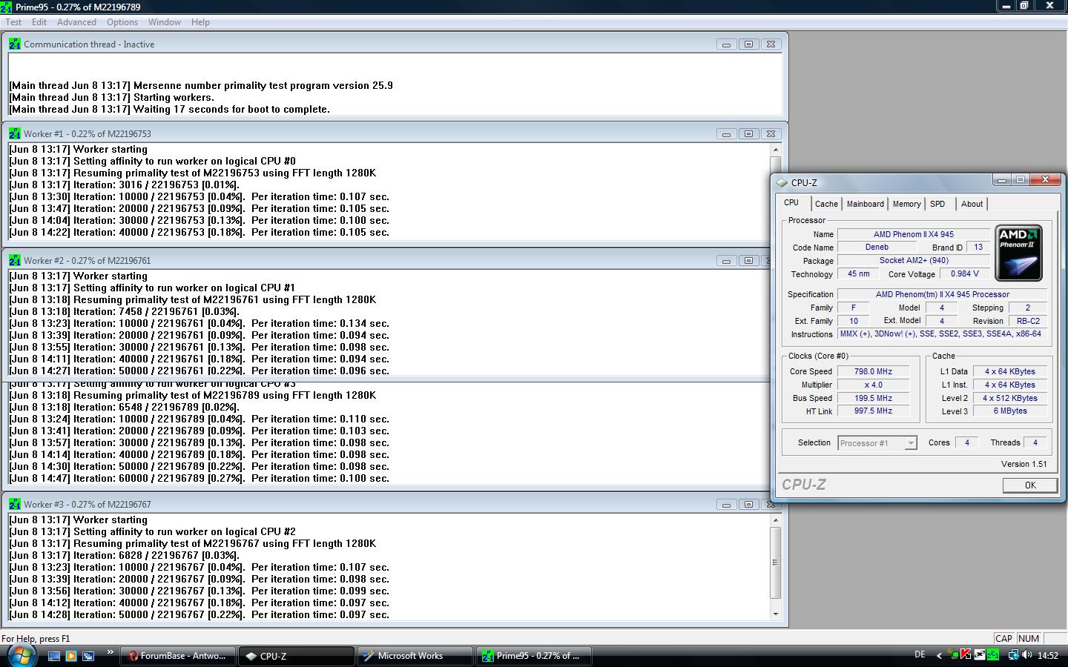Click the green monitor tray icon

coord(953,655)
